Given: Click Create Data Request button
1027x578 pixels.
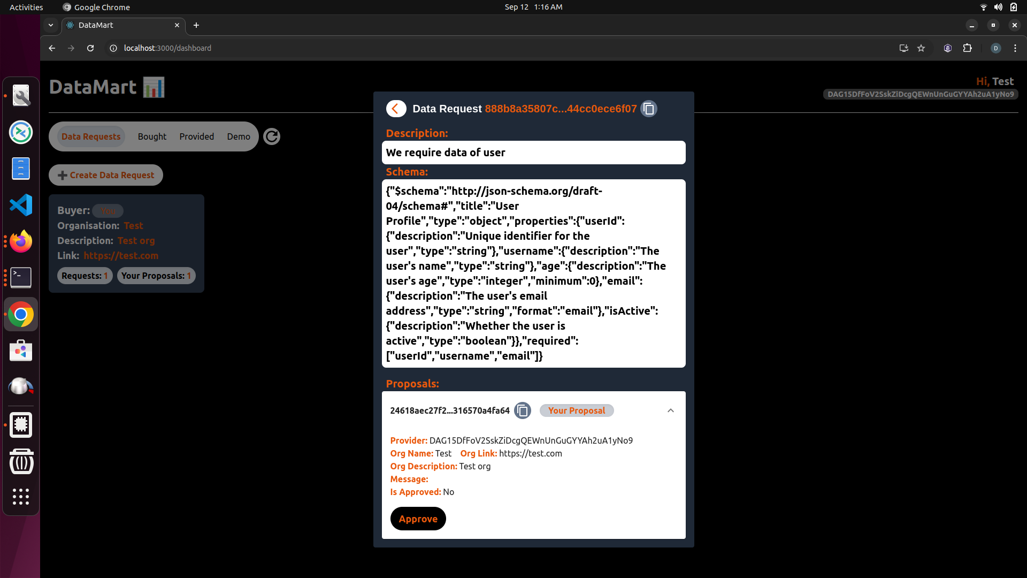Looking at the screenshot, I should (106, 175).
